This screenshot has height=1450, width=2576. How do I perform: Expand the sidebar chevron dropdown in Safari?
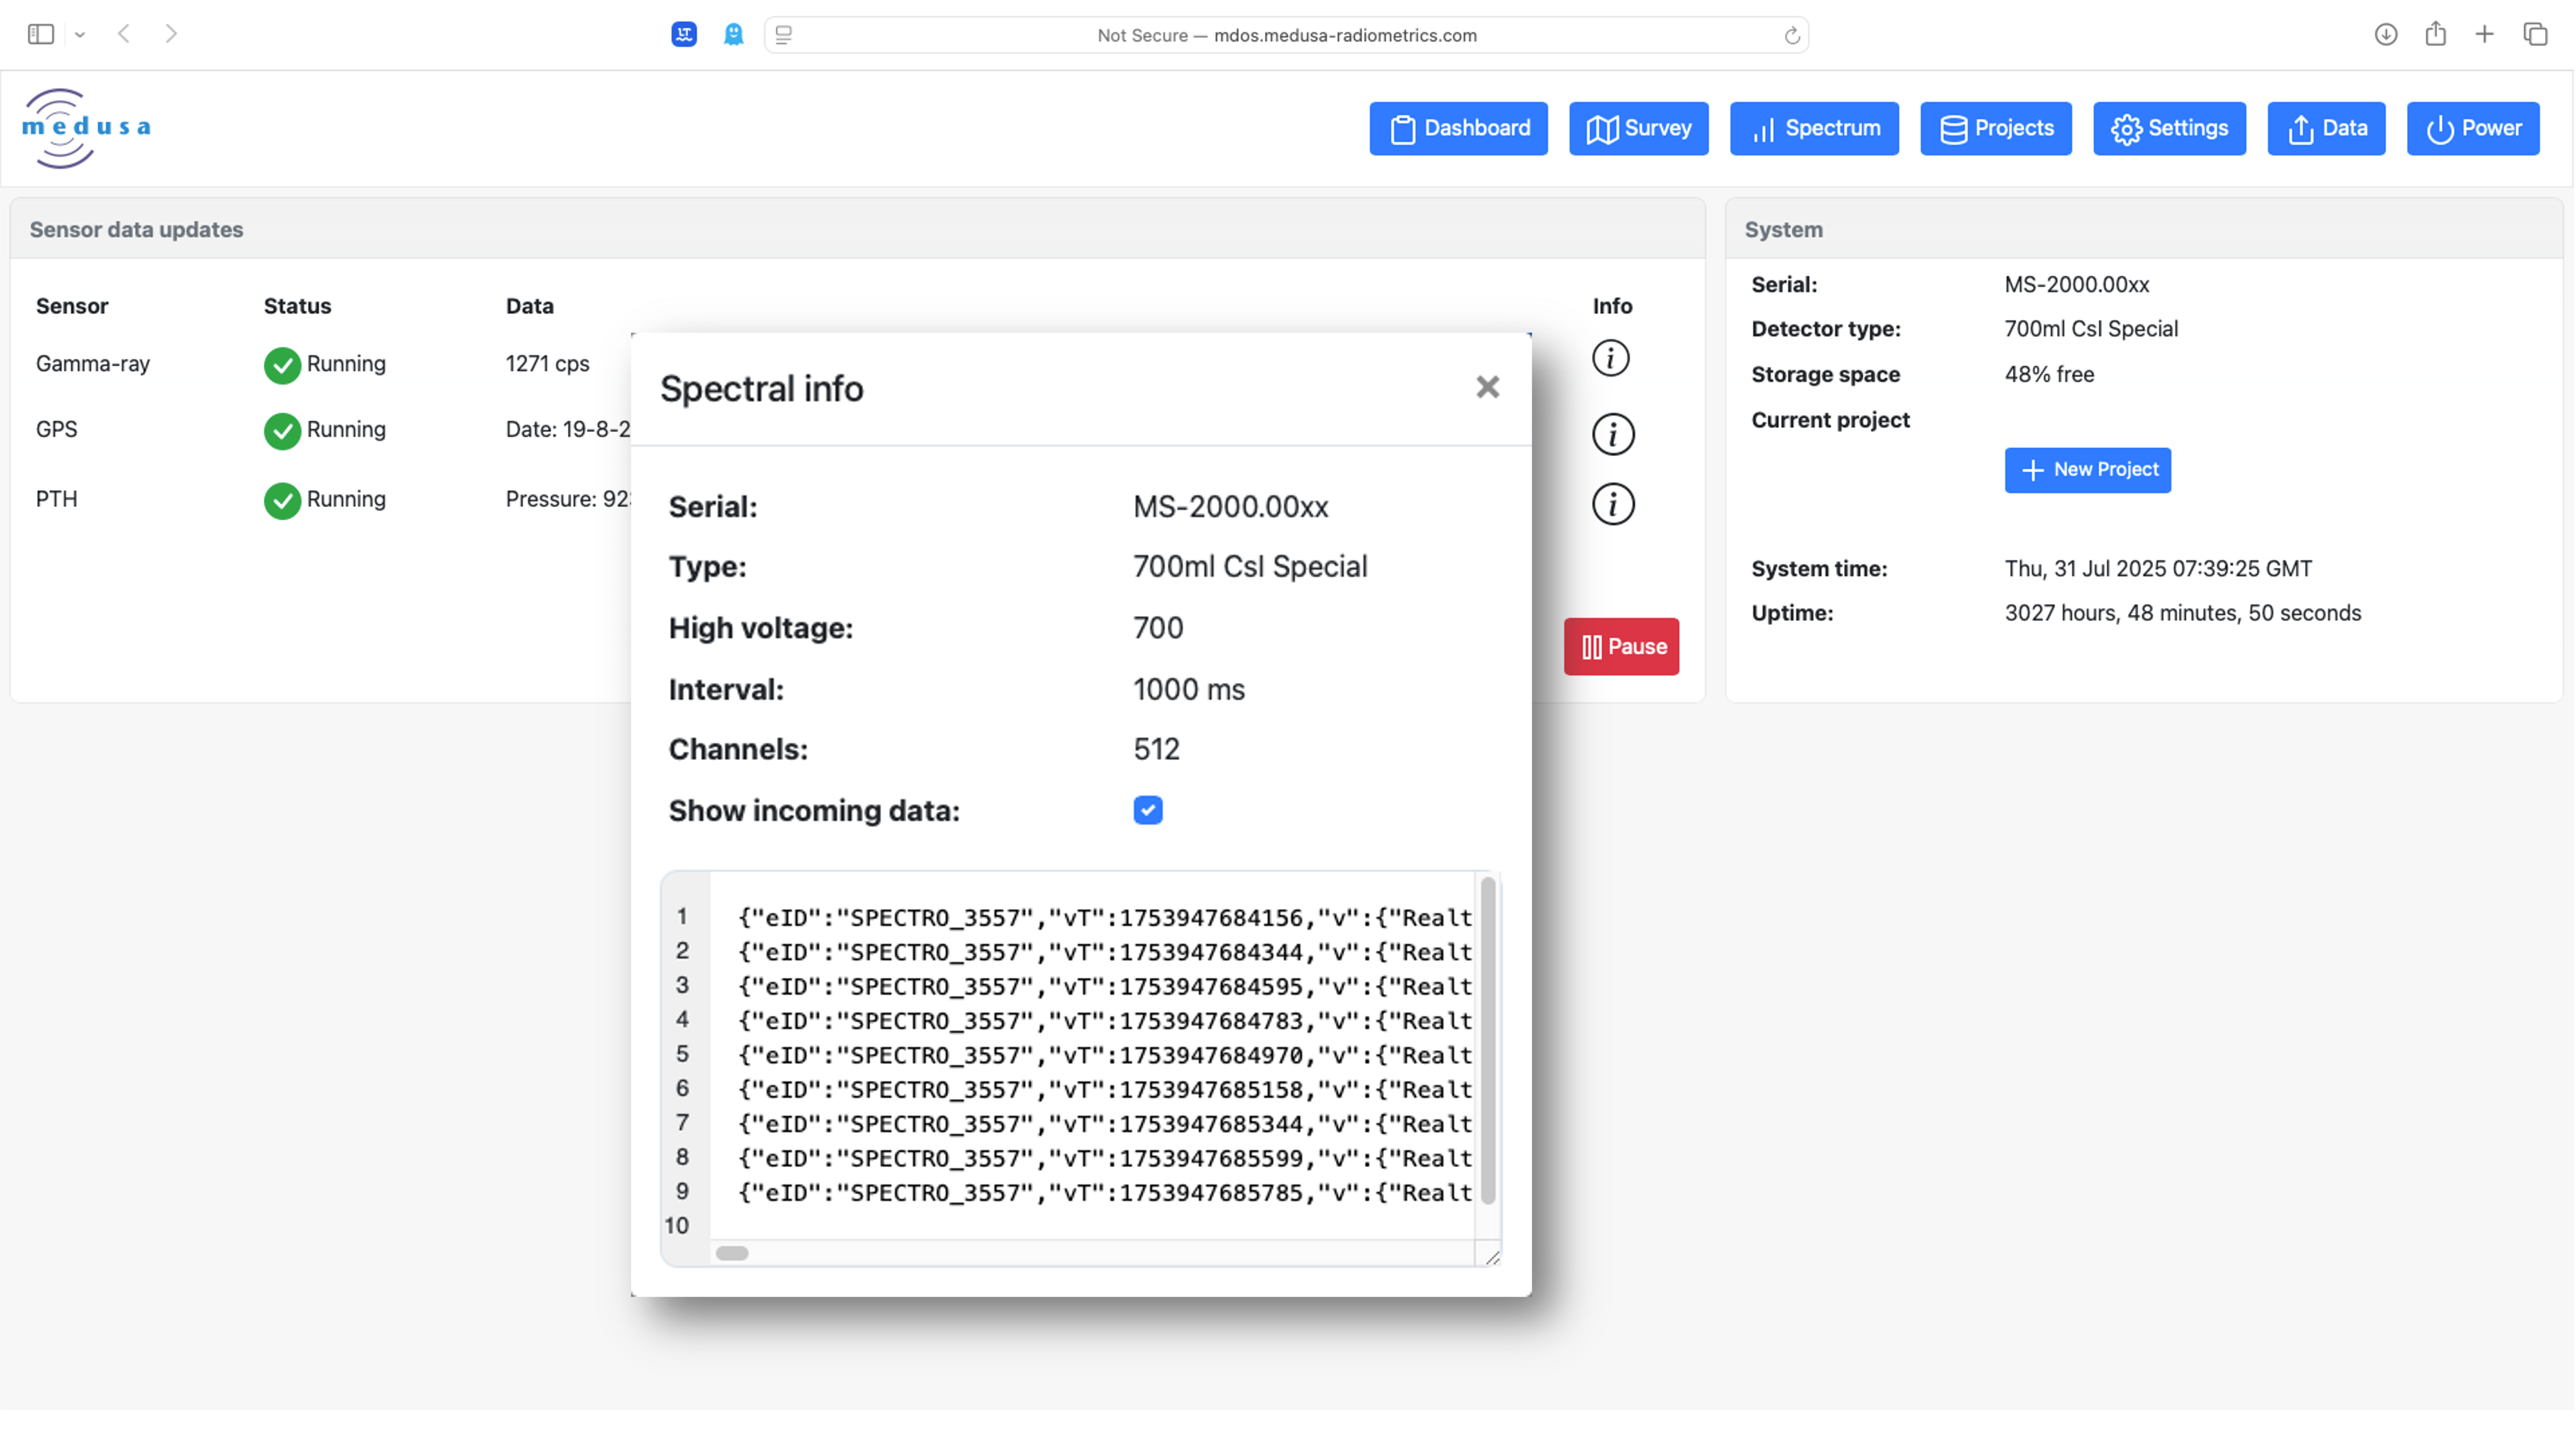click(x=80, y=35)
